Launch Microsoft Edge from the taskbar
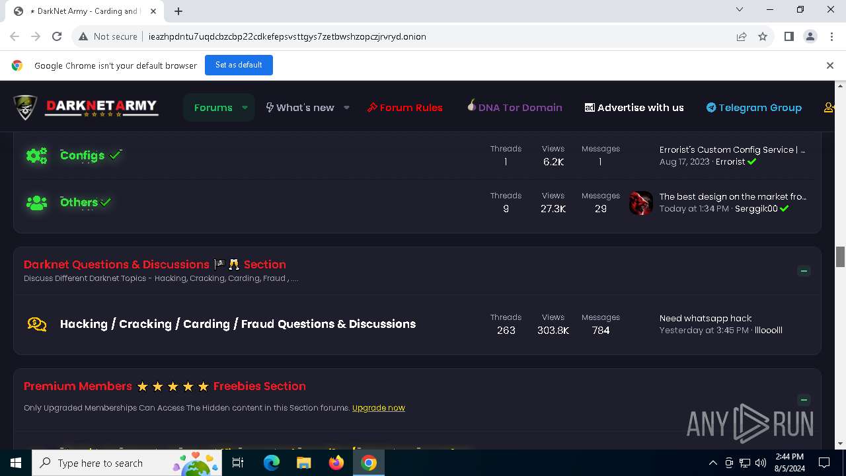Image resolution: width=846 pixels, height=476 pixels. pos(272,463)
